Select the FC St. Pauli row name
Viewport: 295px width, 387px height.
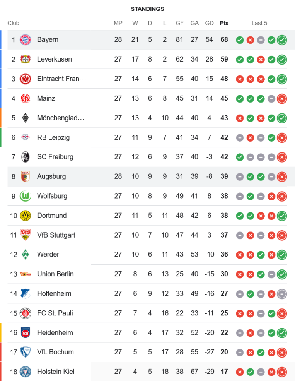(55, 313)
